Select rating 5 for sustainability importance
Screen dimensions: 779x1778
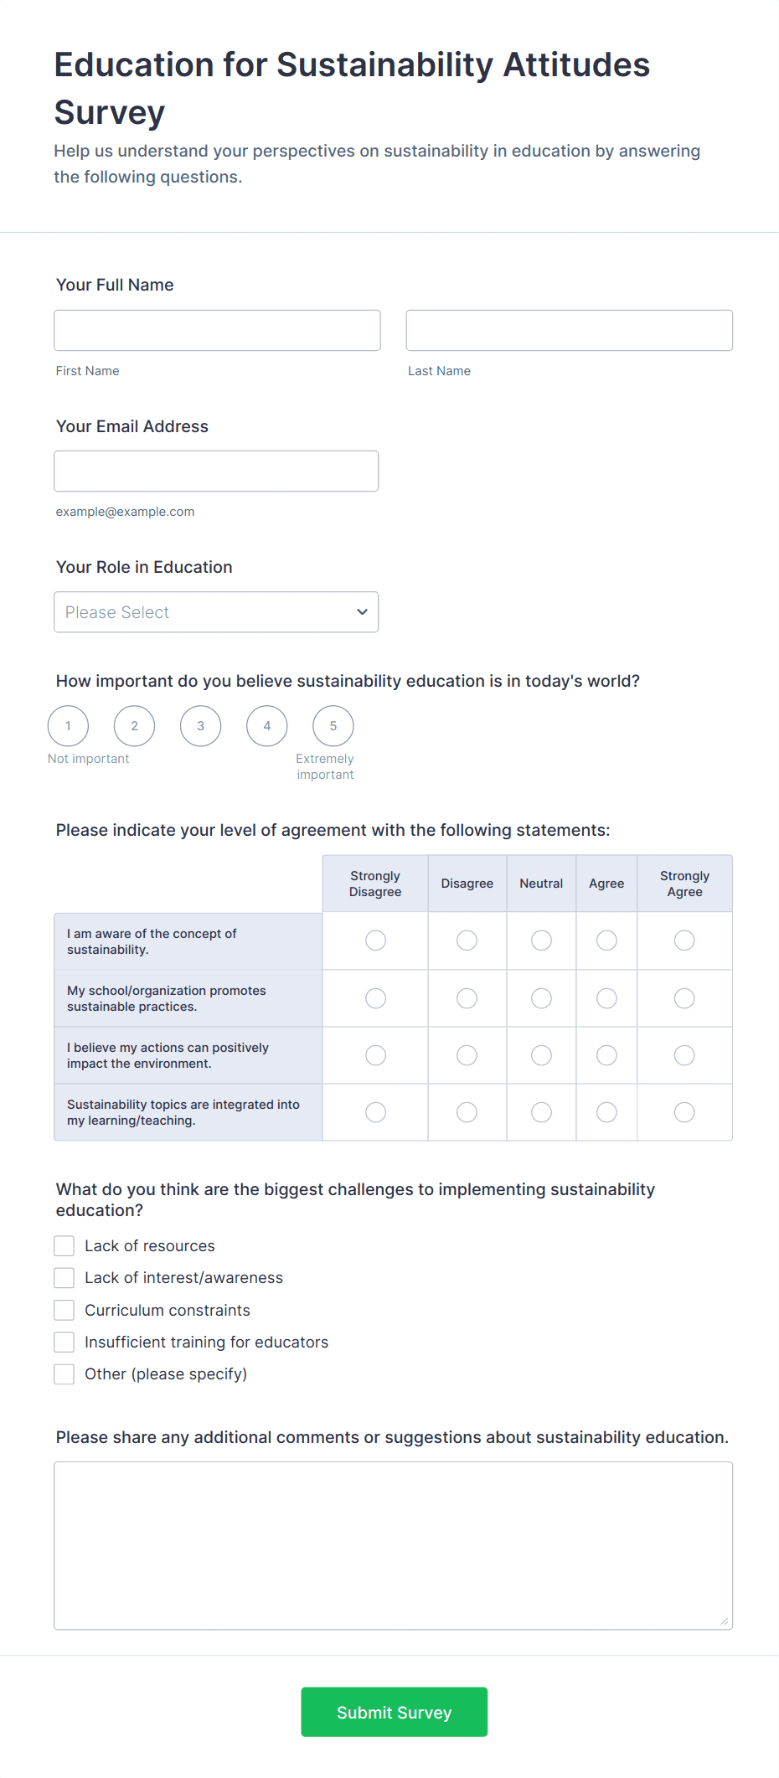pos(333,726)
